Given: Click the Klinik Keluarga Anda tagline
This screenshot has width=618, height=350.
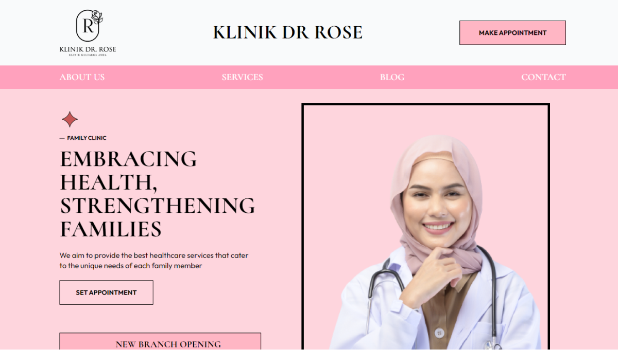Looking at the screenshot, I should click(x=88, y=55).
